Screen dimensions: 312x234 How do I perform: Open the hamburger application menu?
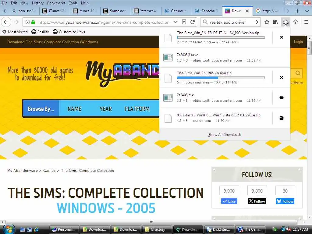coord(306,22)
